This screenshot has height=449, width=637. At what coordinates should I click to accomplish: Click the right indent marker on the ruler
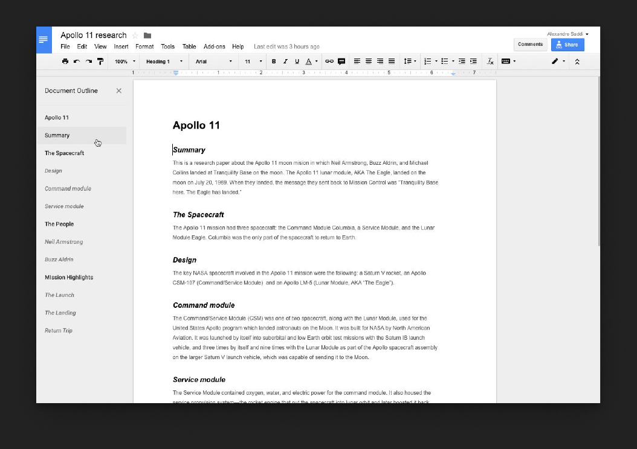[453, 74]
